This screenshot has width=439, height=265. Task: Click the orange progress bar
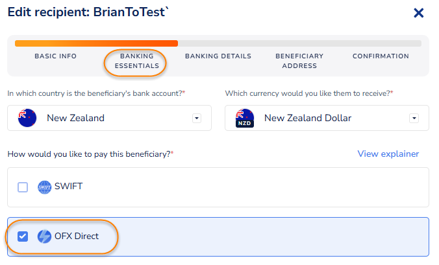coord(96,43)
